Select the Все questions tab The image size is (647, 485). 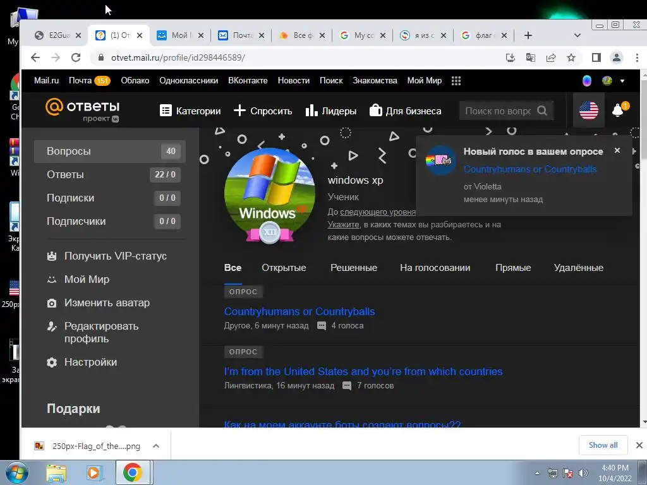coord(233,268)
